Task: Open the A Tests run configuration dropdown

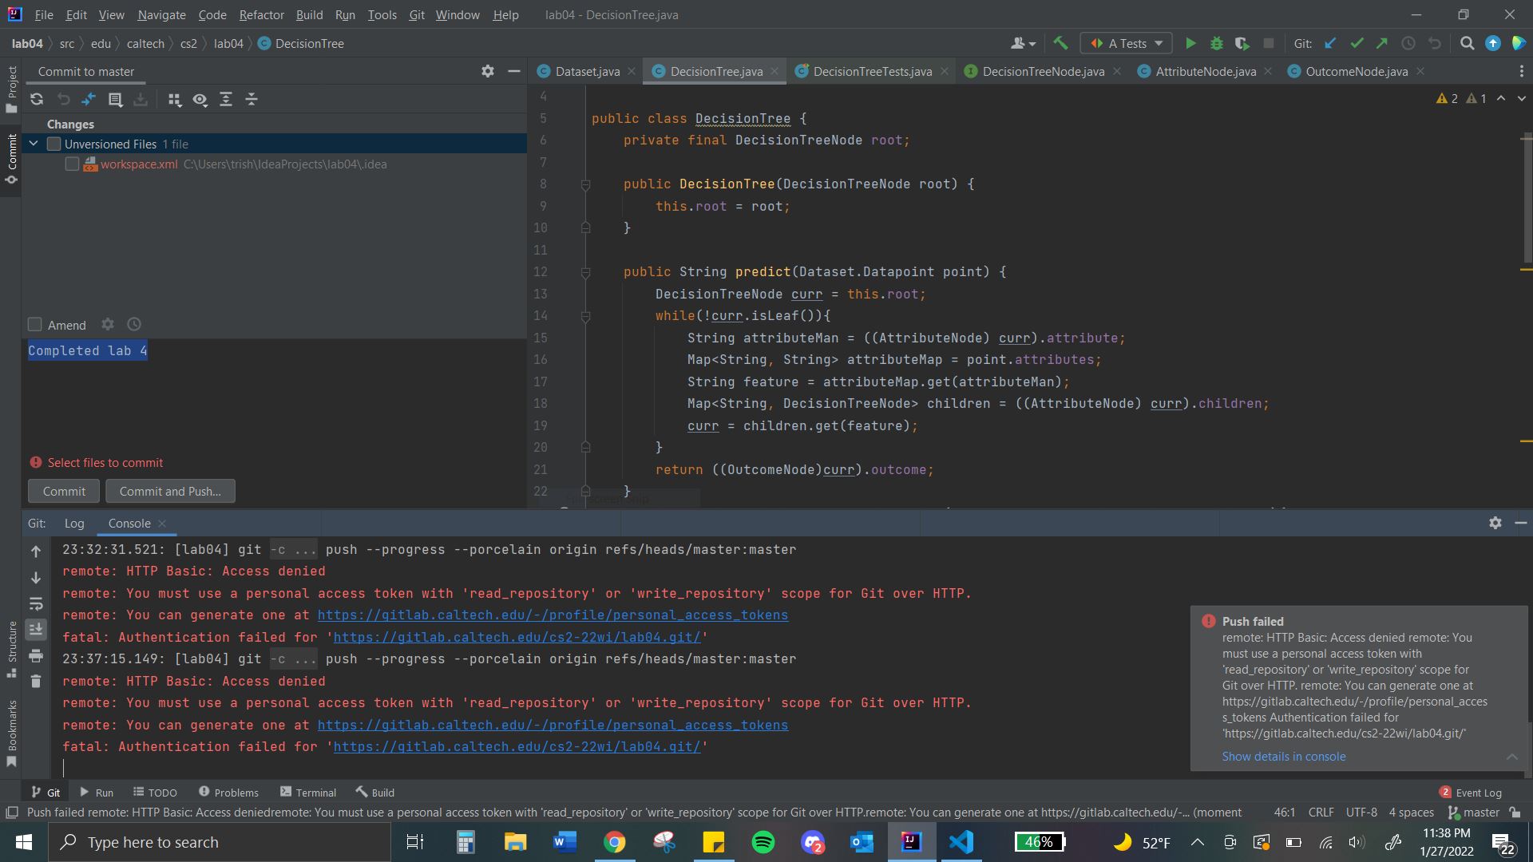Action: click(1126, 44)
